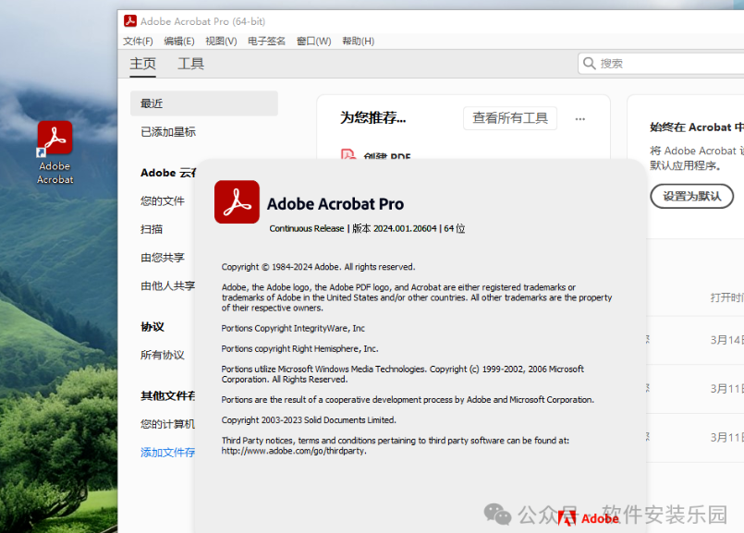744x533 pixels.
Task: Click the Acrobat icon in the title bar
Action: (130, 21)
